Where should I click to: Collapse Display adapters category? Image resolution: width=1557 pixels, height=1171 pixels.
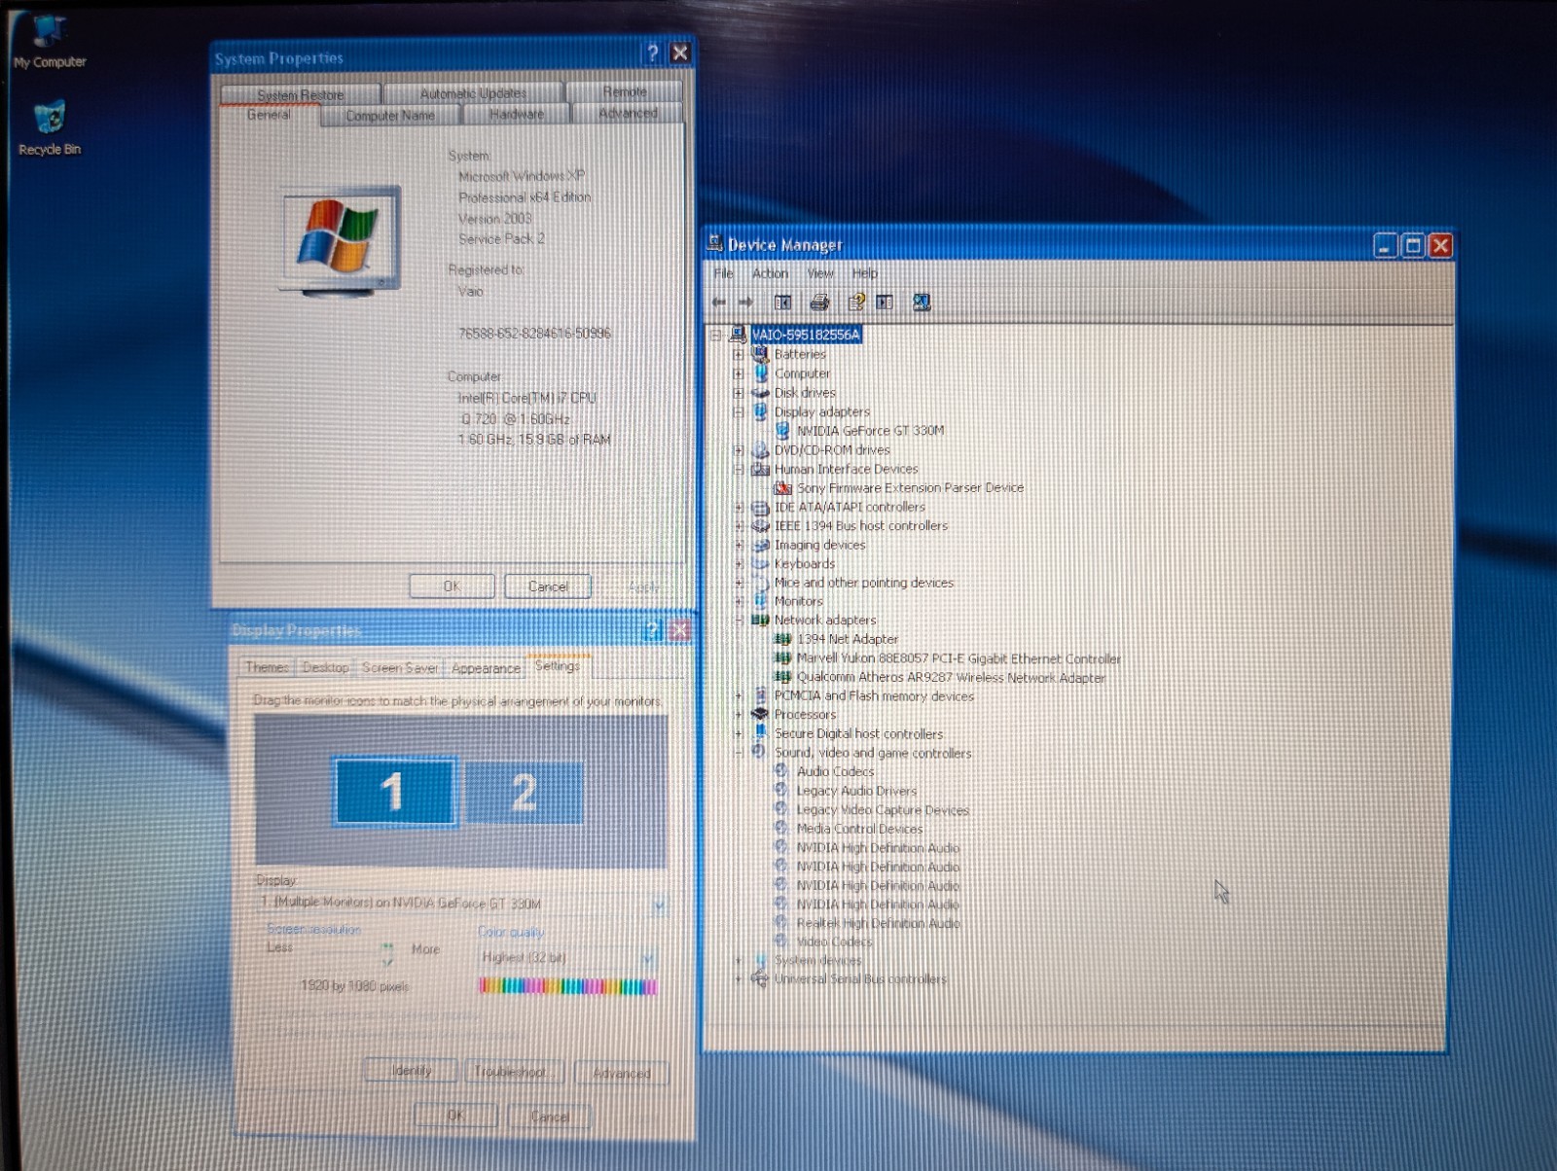[739, 411]
